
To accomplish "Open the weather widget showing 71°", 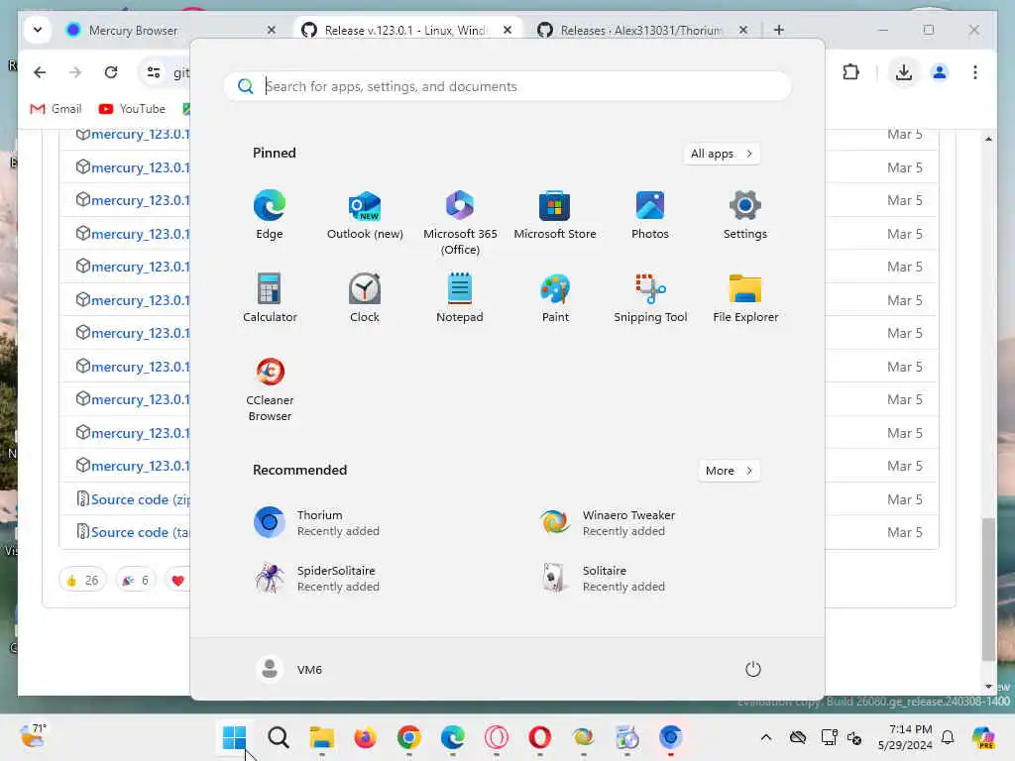I will [x=33, y=736].
